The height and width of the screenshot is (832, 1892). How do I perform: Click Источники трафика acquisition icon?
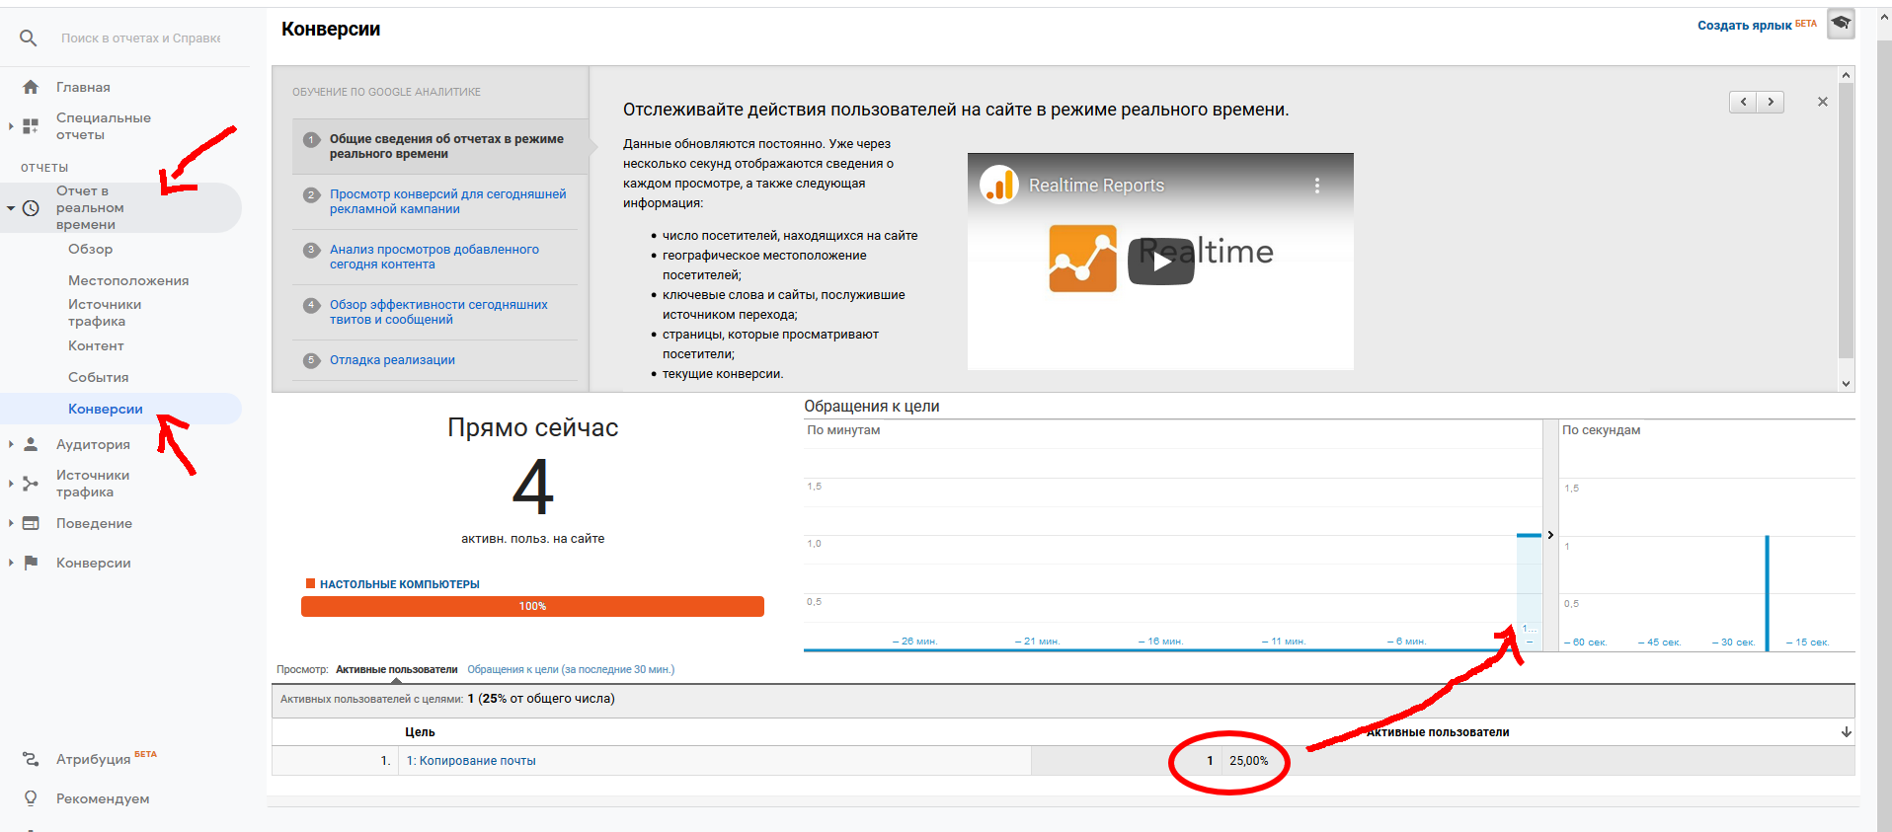31,484
